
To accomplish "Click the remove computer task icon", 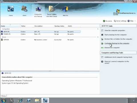I will [102, 47].
